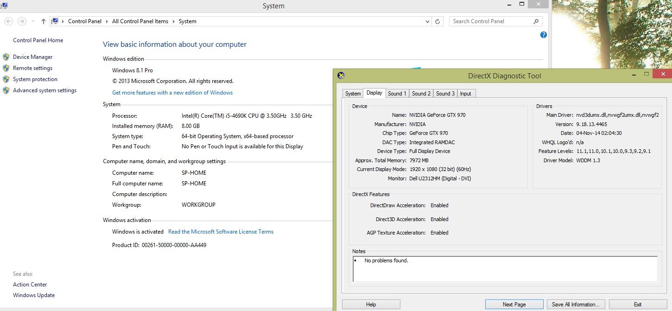Switch to Input tab
This screenshot has height=311, width=672.
coord(465,94)
